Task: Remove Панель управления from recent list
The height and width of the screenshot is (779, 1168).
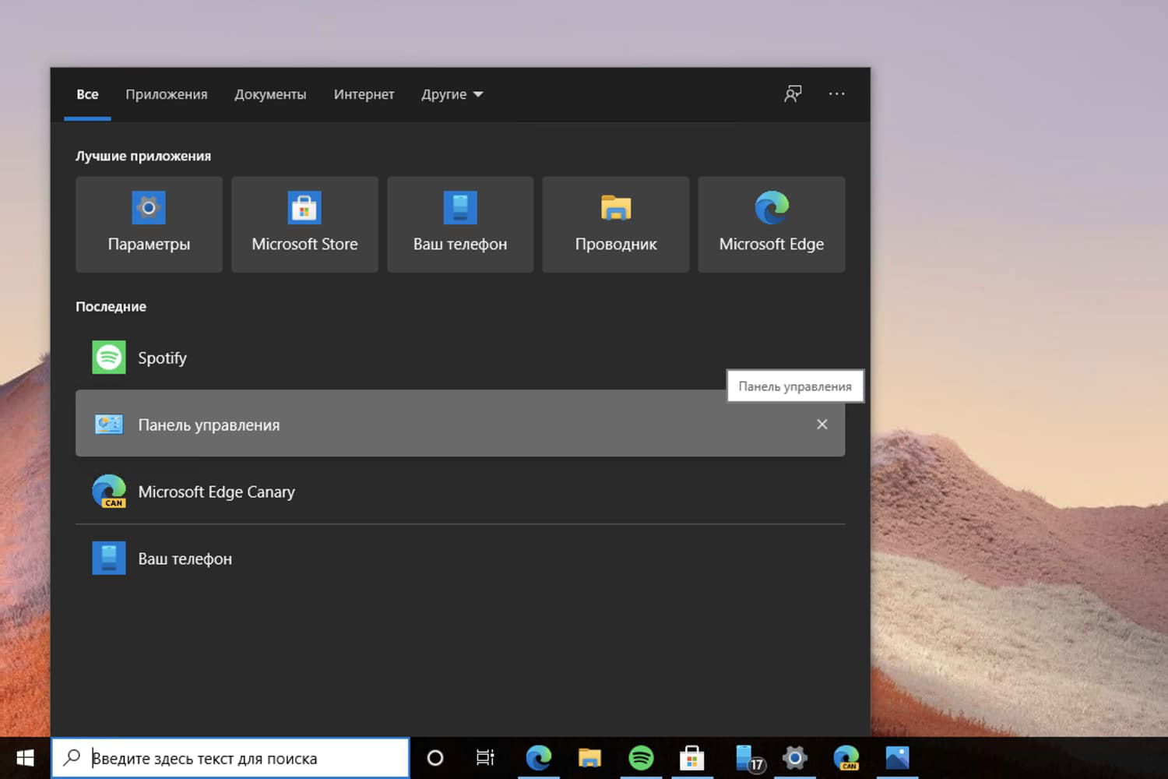Action: (x=821, y=425)
